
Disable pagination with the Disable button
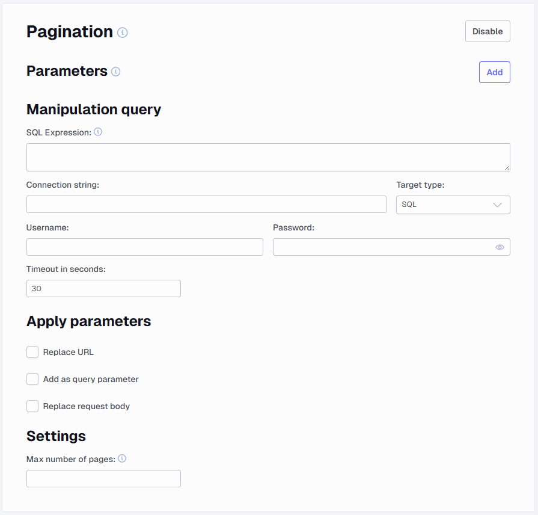click(488, 31)
